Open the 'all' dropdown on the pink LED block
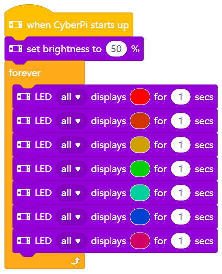 [x=71, y=241]
